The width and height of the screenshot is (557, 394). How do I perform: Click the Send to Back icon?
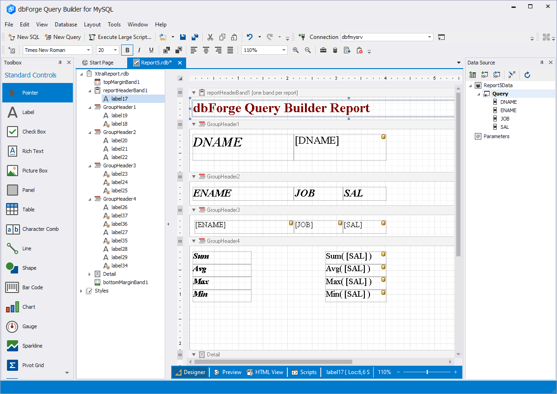(x=179, y=50)
